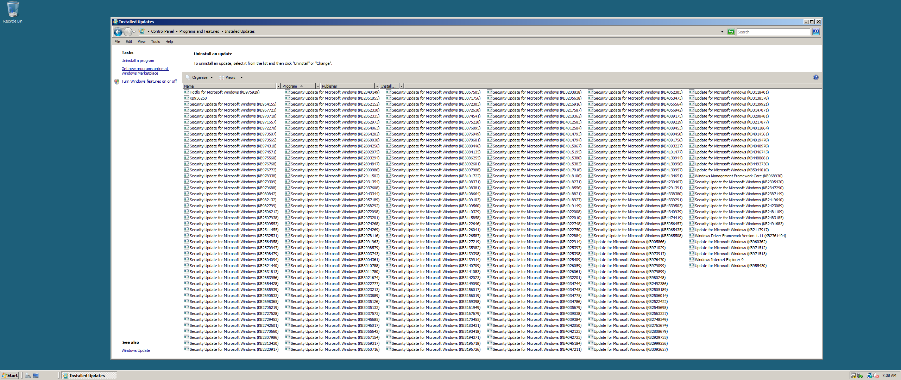Select icon of Hotfix for Microsoft Windows (KB975929)
Screen dimensions: 901x380
point(187,92)
